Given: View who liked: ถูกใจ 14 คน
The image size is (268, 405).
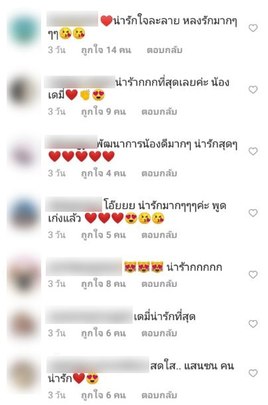Looking at the screenshot, I should [x=106, y=50].
